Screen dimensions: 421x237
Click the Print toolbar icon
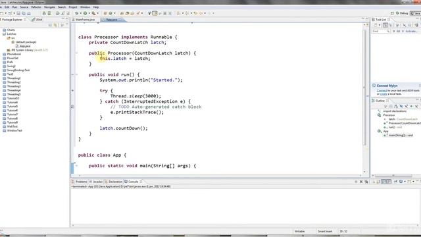pos(29,13)
